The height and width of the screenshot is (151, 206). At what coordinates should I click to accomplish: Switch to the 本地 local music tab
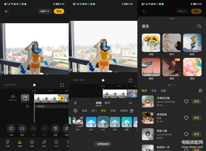pos(154,91)
